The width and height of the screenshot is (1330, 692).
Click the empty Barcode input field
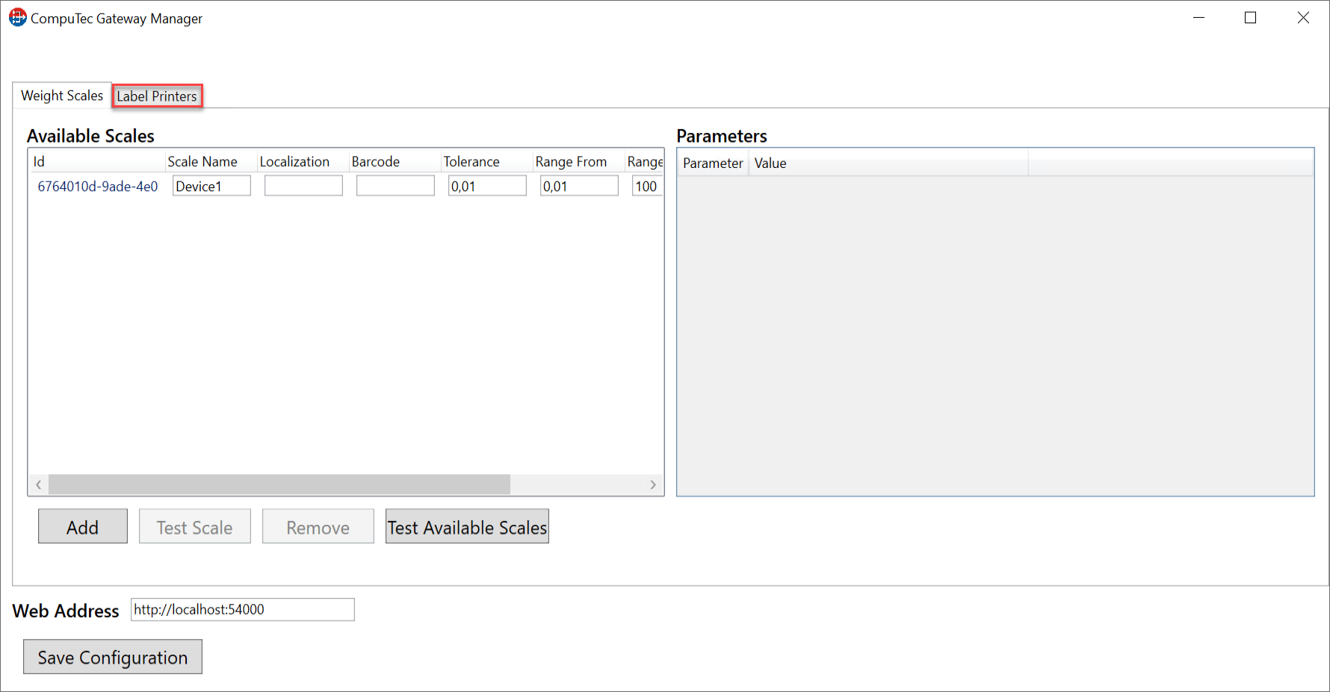tap(395, 186)
